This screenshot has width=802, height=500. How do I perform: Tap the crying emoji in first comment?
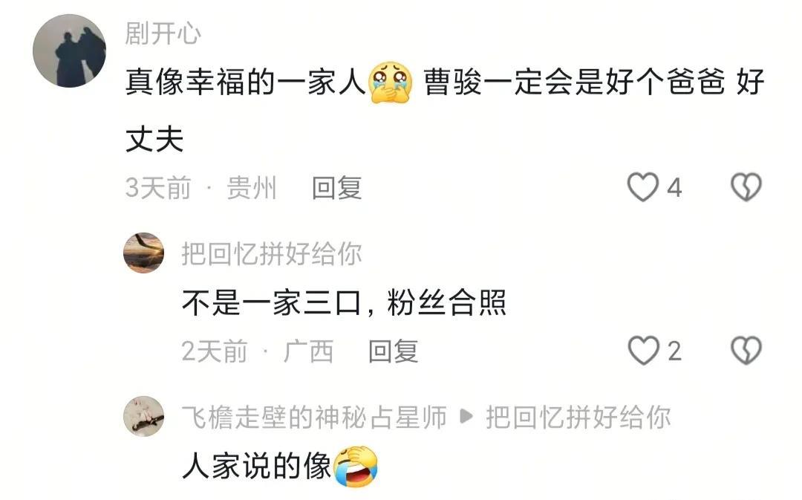coord(391,82)
